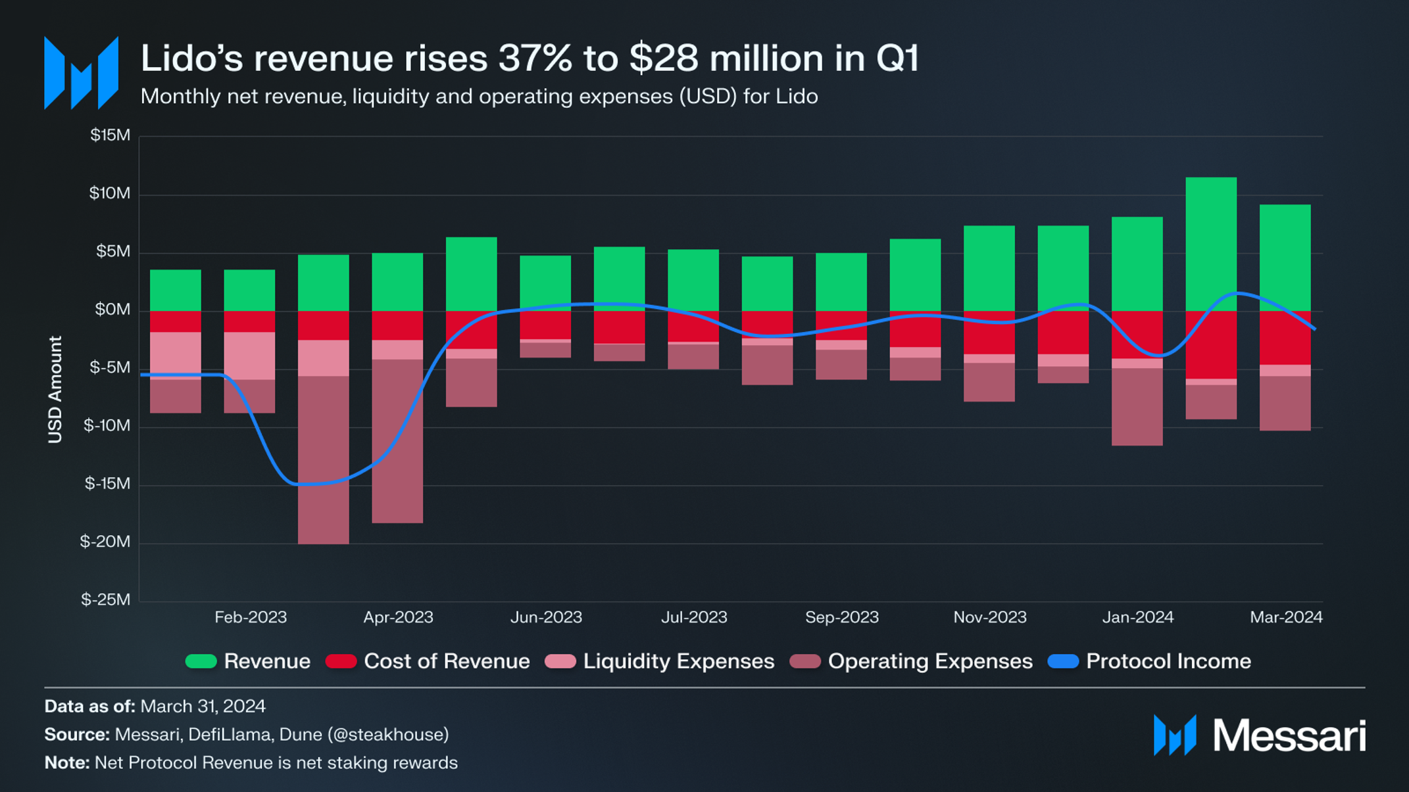Screen dimensions: 1409x792
Task: Click the blue Protocol Income legend swatch
Action: point(1063,661)
